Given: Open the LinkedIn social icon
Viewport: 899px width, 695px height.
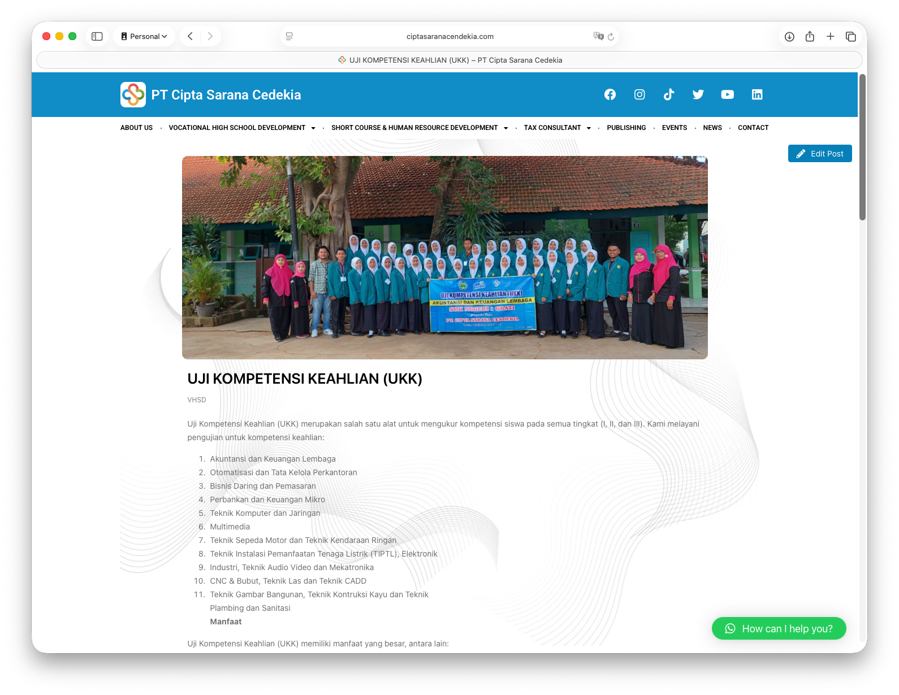Looking at the screenshot, I should point(757,94).
